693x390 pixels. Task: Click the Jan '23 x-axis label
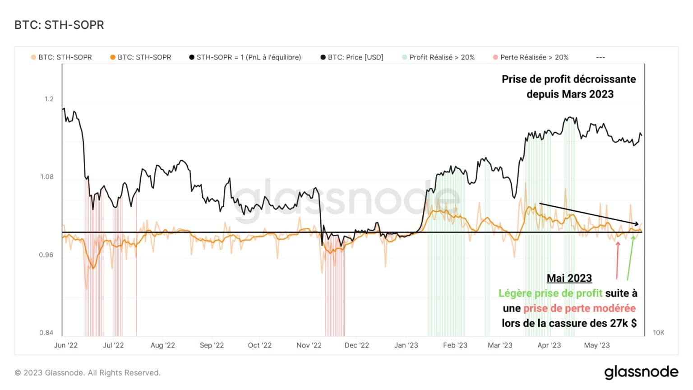coord(406,345)
